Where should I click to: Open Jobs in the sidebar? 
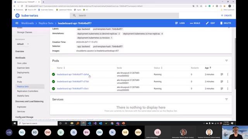click(x=19, y=77)
